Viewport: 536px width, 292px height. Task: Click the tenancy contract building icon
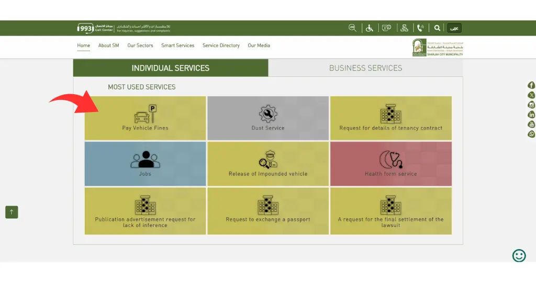tap(390, 114)
